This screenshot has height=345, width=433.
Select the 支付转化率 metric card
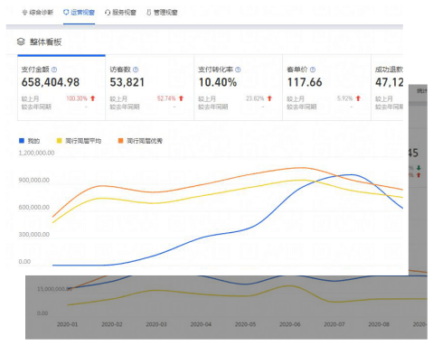239,88
